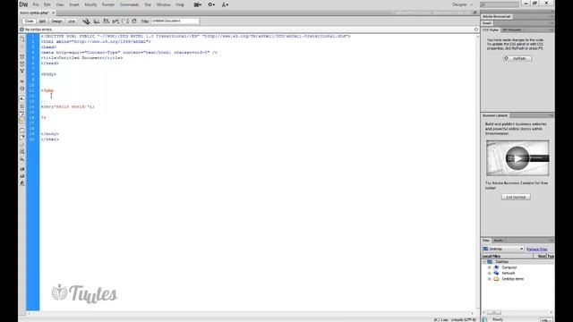
Task: Switch to the AP Elements tab
Action: click(x=511, y=30)
